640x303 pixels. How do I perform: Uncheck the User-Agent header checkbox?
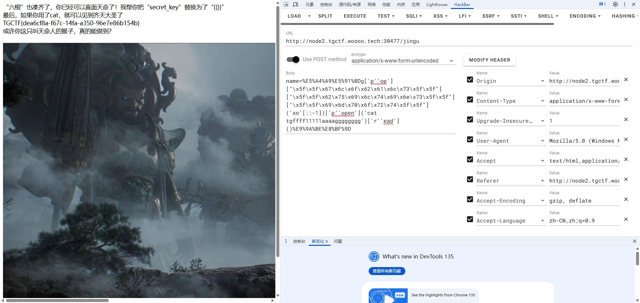(x=470, y=139)
